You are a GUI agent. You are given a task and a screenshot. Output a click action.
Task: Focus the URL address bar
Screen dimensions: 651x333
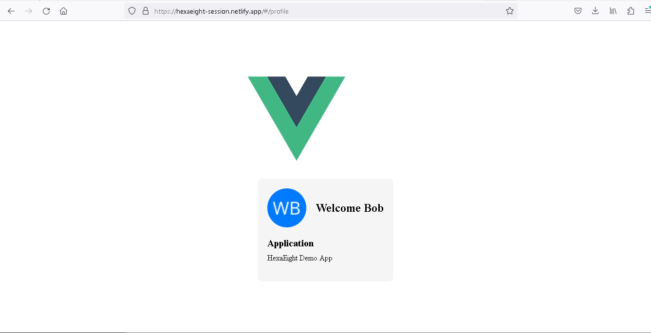click(x=320, y=11)
